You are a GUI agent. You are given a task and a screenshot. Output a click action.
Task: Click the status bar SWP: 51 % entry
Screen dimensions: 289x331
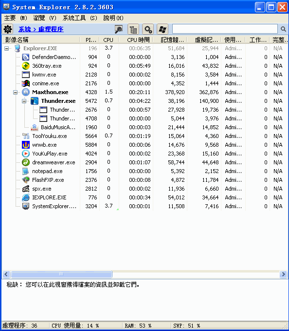187,326
